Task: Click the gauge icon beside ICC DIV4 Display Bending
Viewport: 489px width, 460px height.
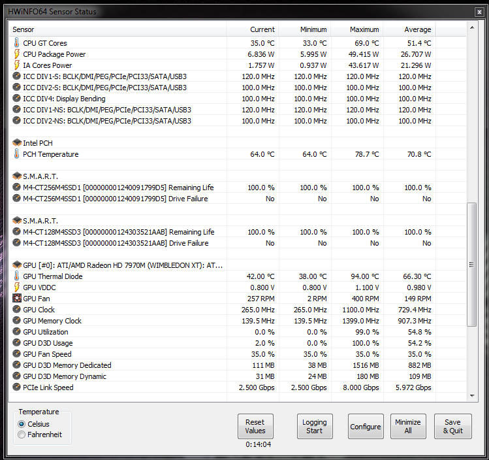Action: [16, 99]
